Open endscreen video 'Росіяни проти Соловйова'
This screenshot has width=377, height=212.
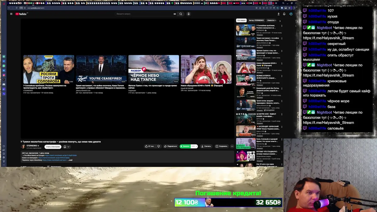(49, 69)
